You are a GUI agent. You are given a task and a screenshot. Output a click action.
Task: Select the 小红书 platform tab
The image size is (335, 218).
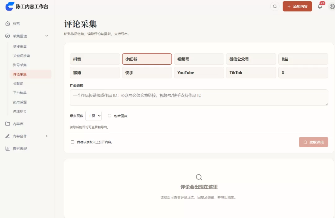pos(147,59)
